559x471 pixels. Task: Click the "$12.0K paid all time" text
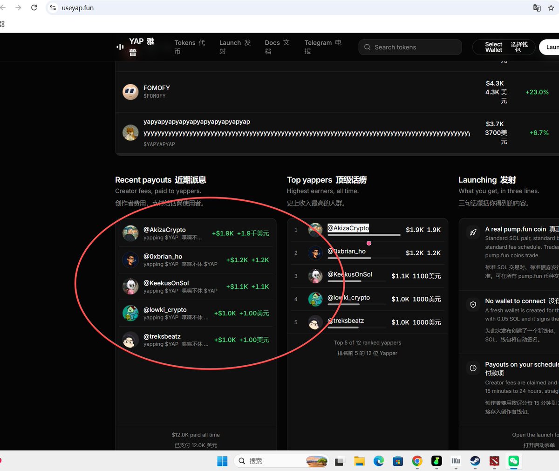pyautogui.click(x=196, y=435)
